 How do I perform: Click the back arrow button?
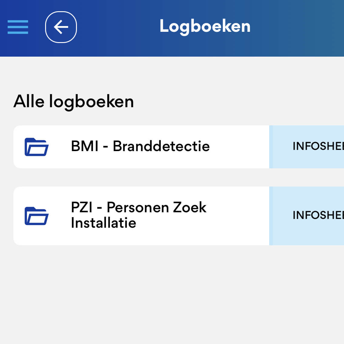pyautogui.click(x=61, y=27)
